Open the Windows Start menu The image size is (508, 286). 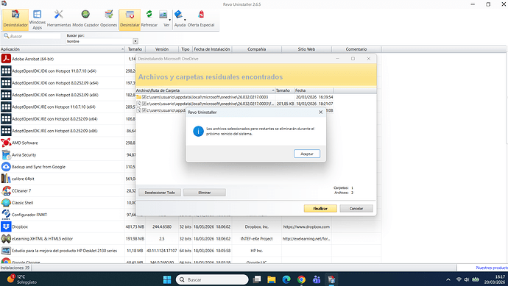(167, 279)
